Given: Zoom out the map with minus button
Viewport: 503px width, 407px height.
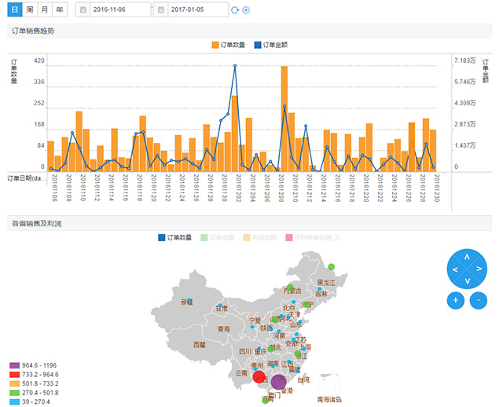Looking at the screenshot, I should 479,300.
